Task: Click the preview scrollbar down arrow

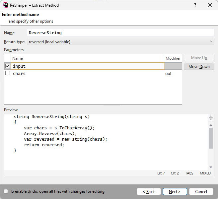Action: (211, 167)
